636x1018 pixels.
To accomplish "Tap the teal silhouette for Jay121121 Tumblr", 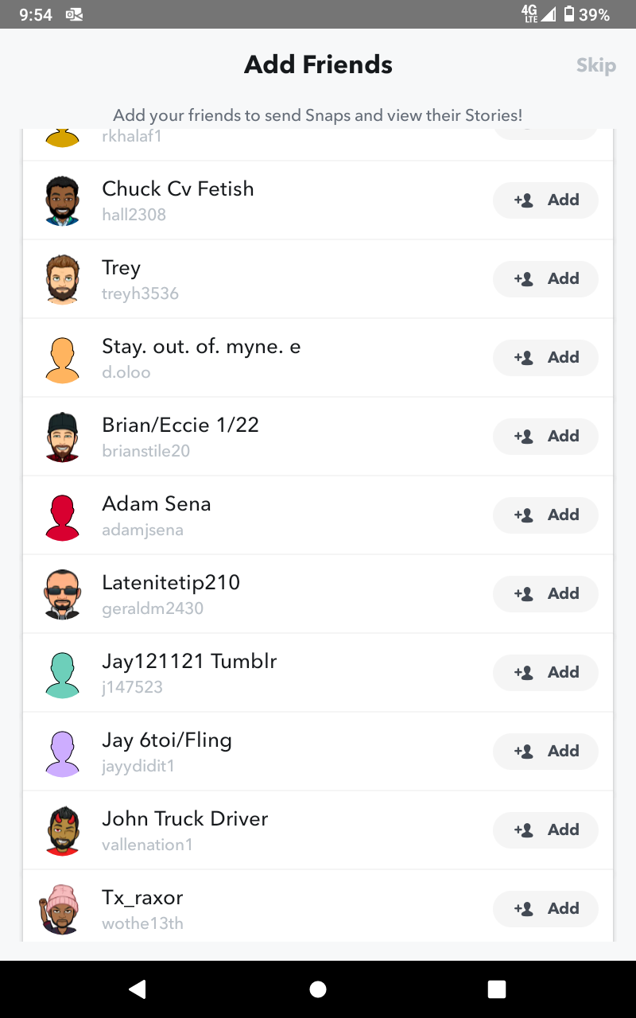I will pos(62,674).
